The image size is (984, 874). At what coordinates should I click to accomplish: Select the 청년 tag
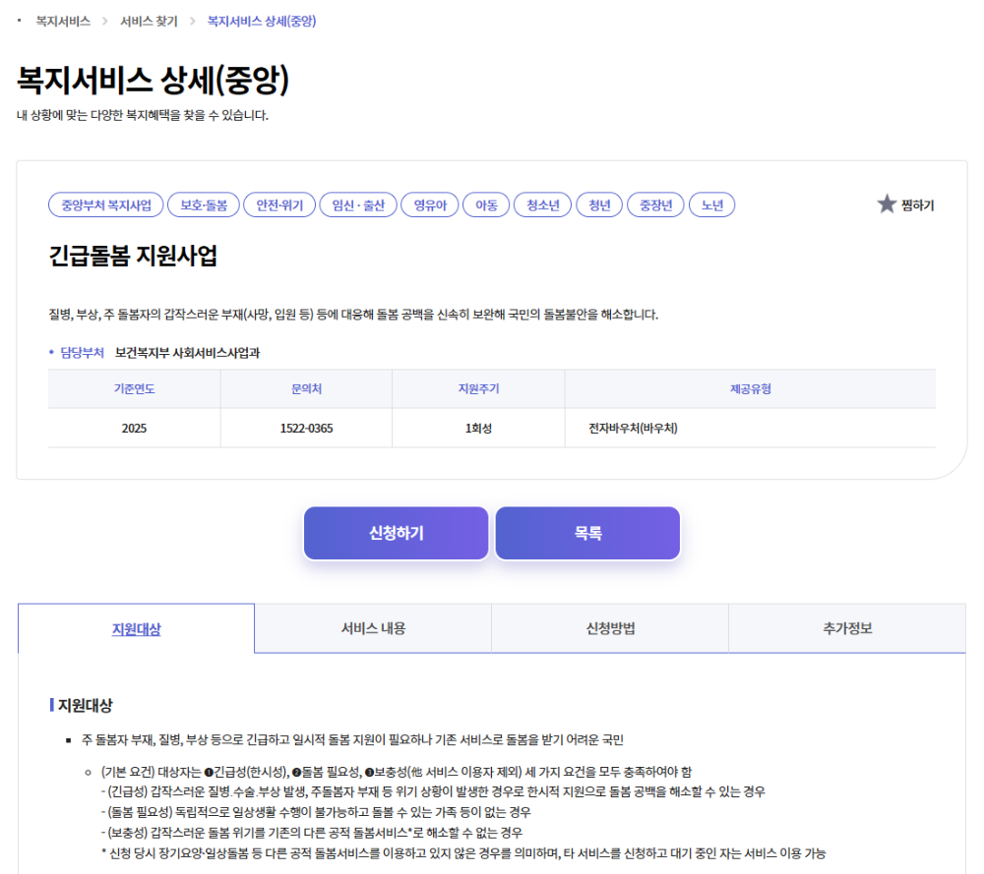coord(598,204)
